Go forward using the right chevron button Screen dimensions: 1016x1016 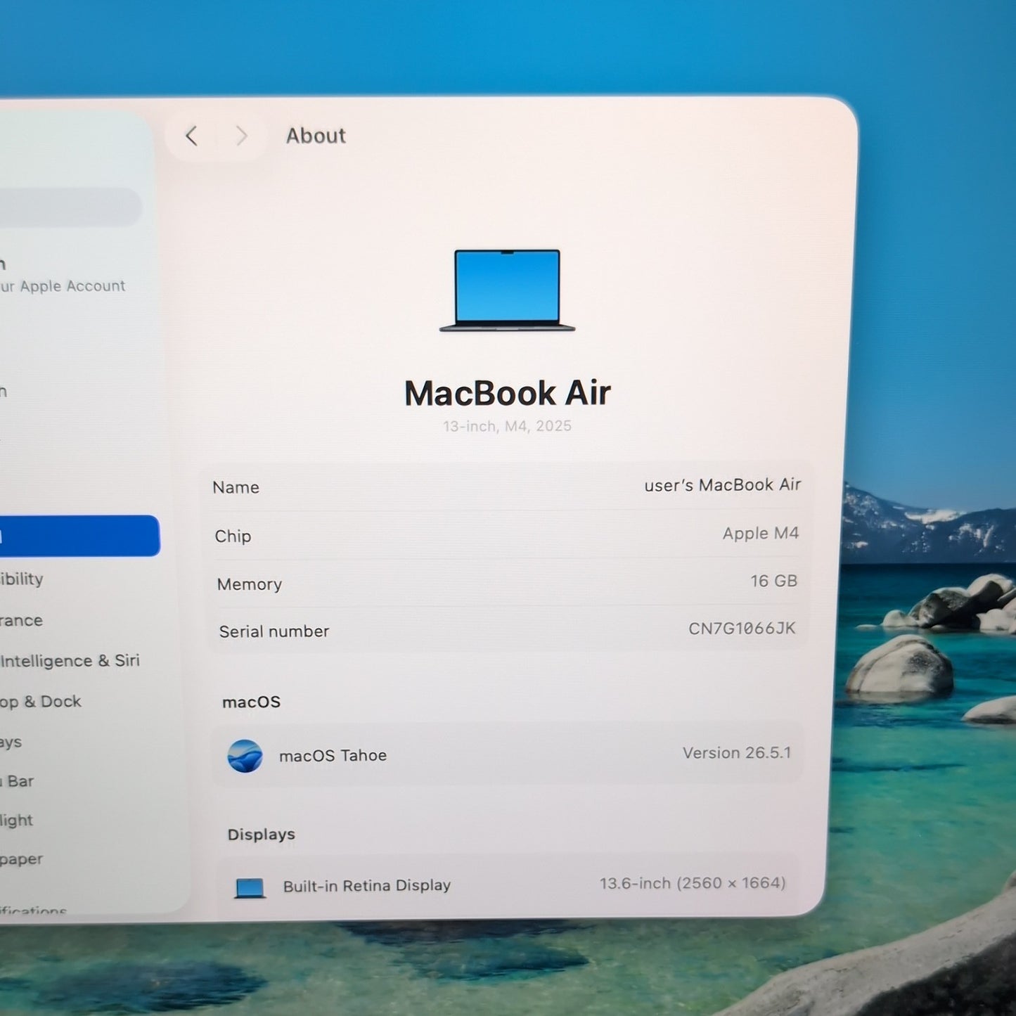241,136
